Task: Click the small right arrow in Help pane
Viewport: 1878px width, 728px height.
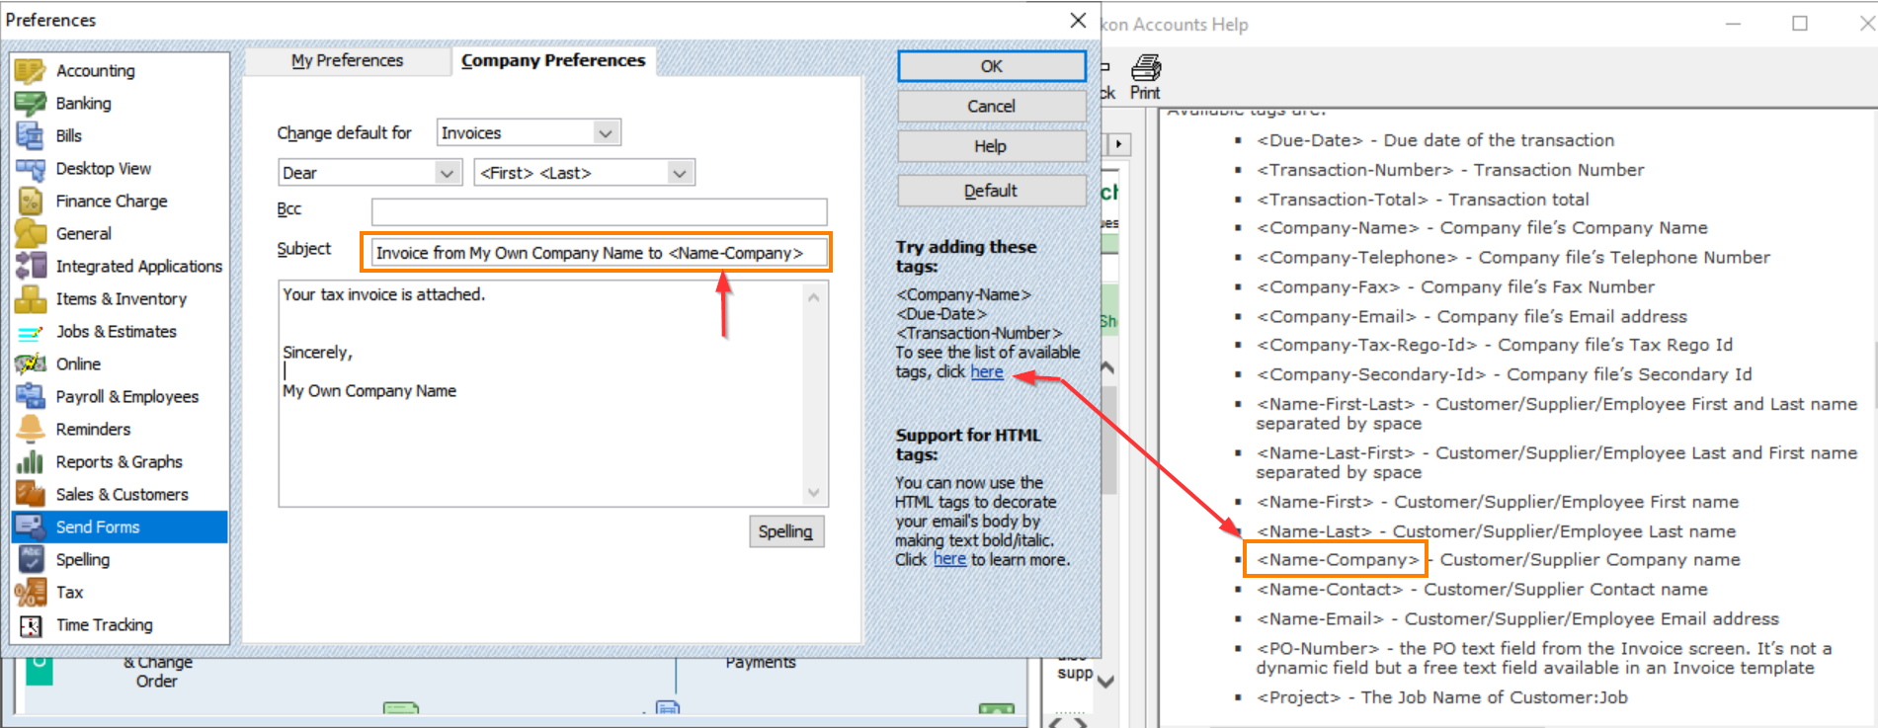Action: click(x=1118, y=144)
